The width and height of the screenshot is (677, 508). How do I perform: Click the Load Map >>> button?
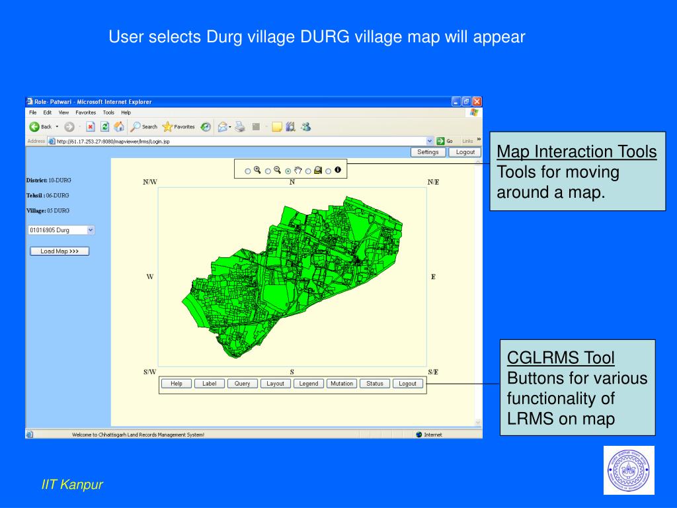click(60, 251)
